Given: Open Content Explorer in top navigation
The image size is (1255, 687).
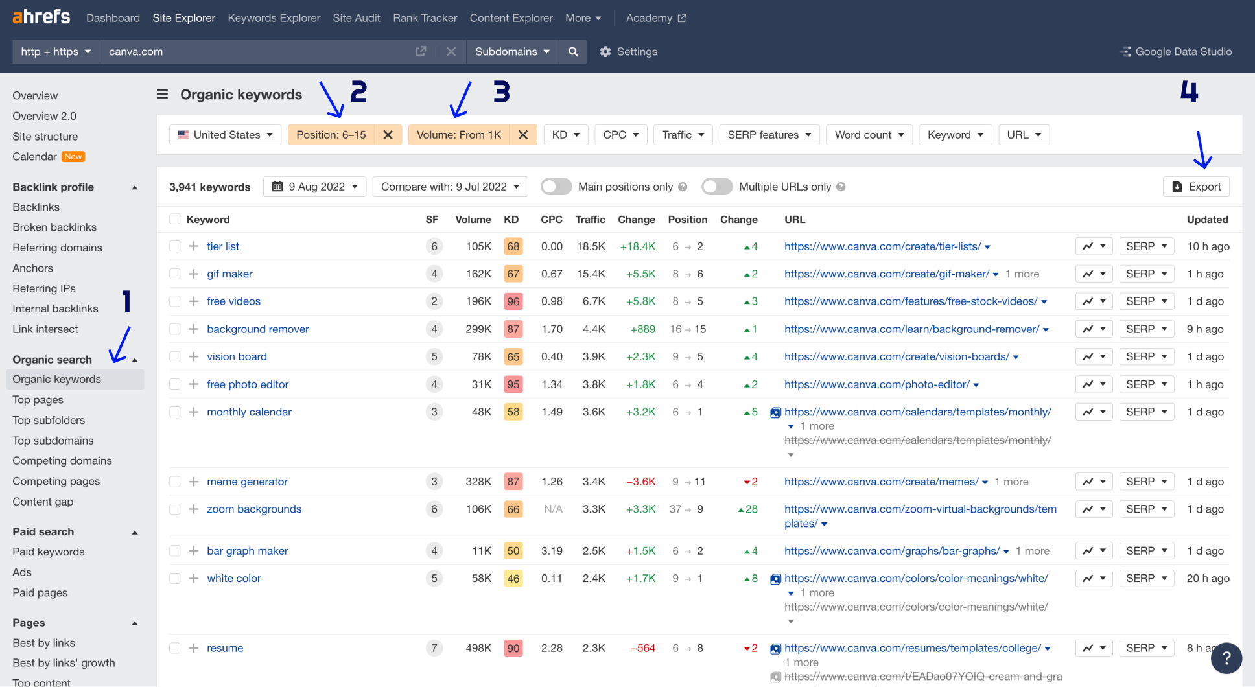Looking at the screenshot, I should pyautogui.click(x=511, y=18).
